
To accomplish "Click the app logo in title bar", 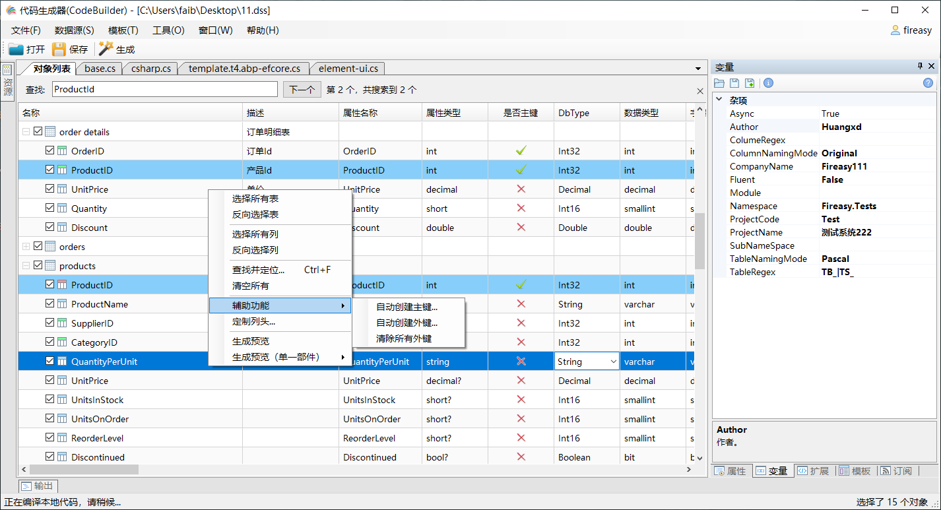I will (x=11, y=10).
